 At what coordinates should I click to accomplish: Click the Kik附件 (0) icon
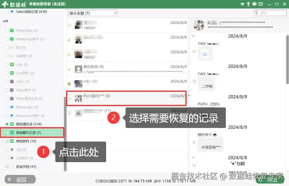12,56
